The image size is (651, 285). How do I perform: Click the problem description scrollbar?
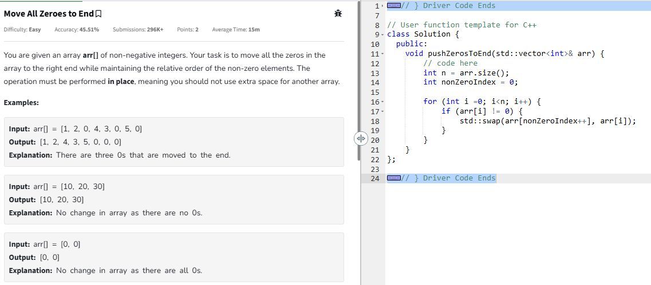(x=359, y=81)
